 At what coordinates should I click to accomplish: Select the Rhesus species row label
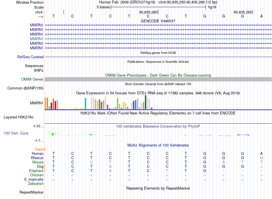click(37, 158)
